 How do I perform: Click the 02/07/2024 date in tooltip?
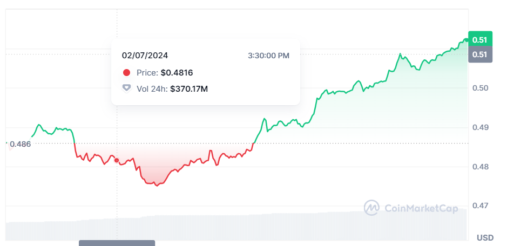coord(145,56)
